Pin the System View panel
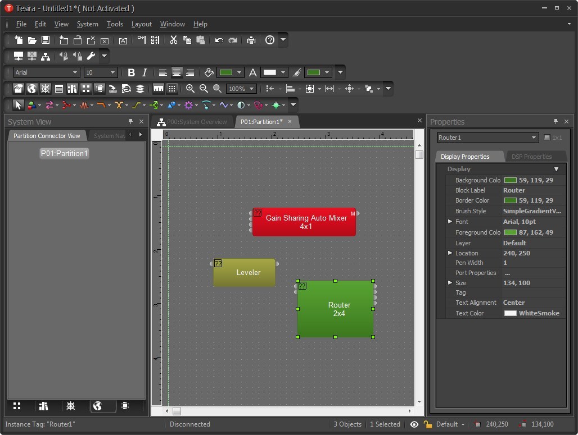The image size is (578, 435). [130, 121]
